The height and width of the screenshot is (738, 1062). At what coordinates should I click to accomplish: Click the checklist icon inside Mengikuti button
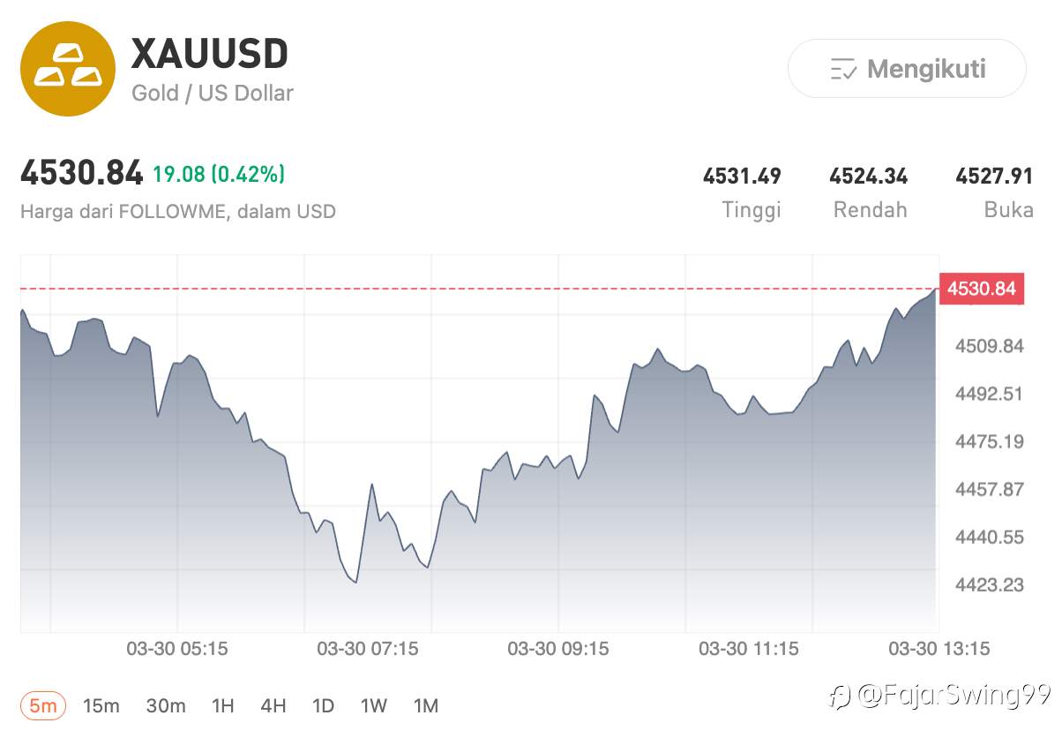click(x=843, y=69)
